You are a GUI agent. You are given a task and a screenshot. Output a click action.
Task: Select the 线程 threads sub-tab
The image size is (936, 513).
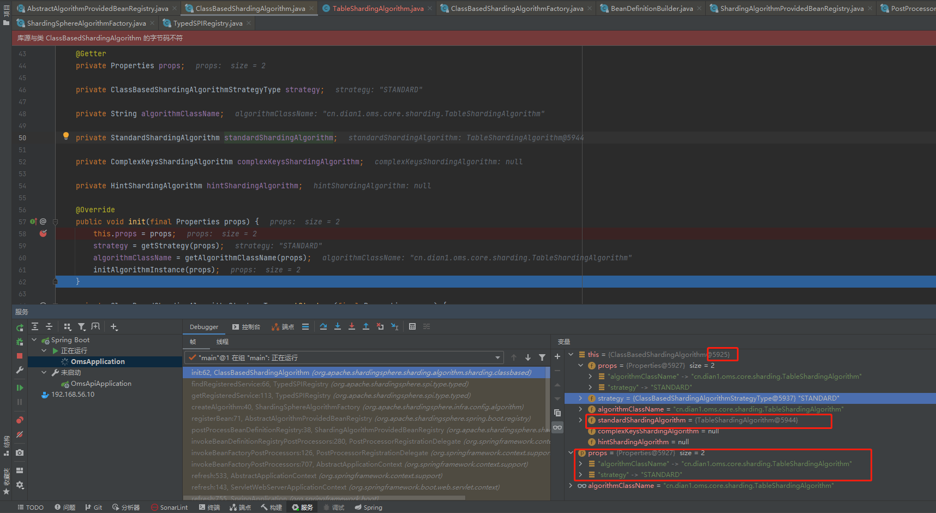coord(223,342)
